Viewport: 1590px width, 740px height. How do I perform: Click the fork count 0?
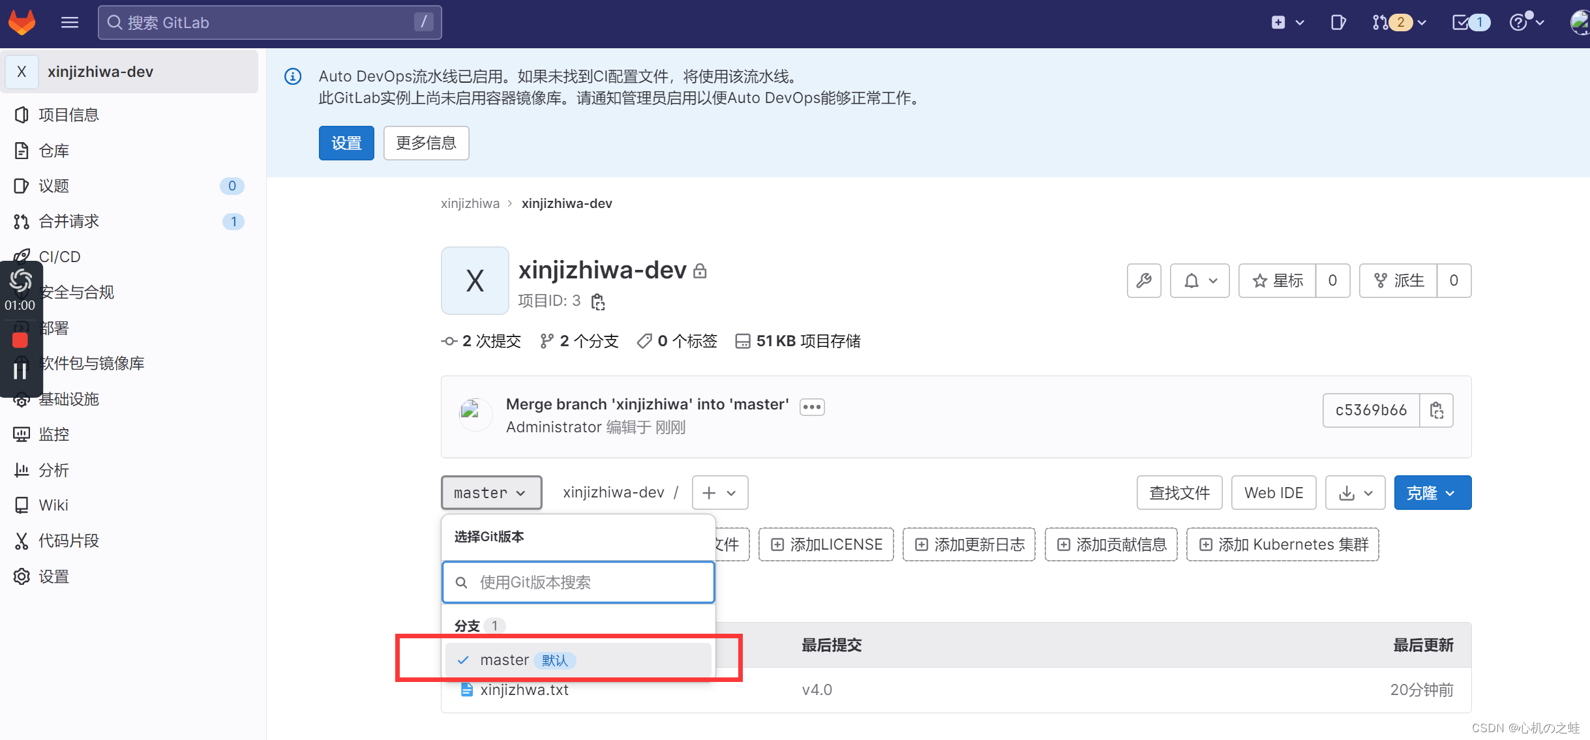pos(1454,280)
